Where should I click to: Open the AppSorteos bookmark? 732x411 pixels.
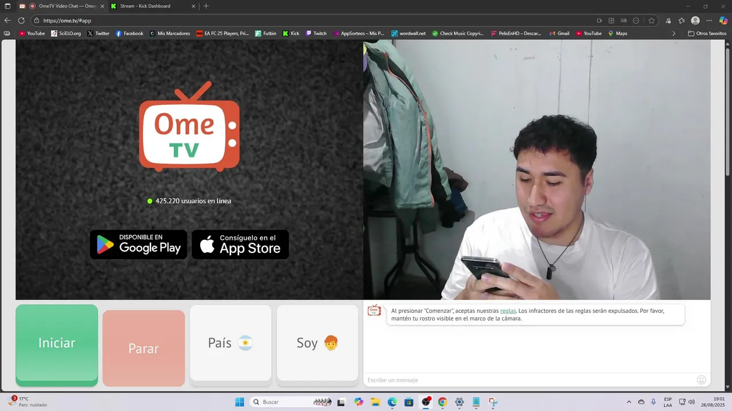coord(359,33)
